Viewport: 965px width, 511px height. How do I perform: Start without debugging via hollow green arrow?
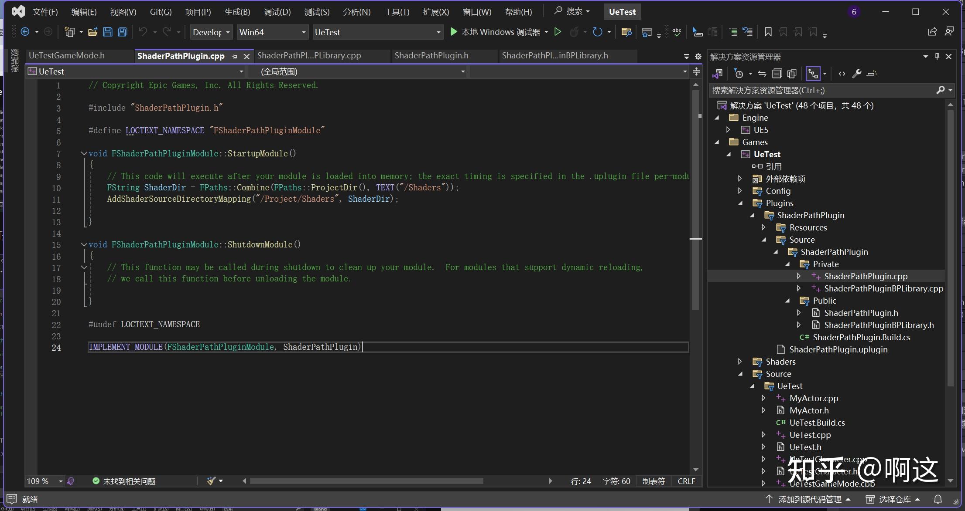[x=558, y=32]
